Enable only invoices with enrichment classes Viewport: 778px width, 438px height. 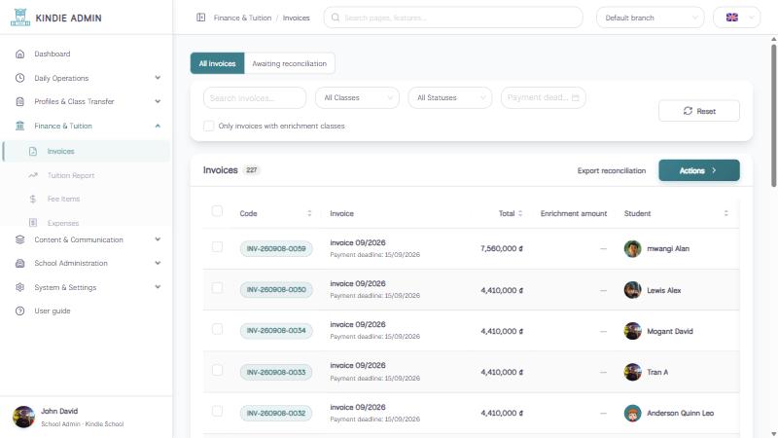point(209,127)
